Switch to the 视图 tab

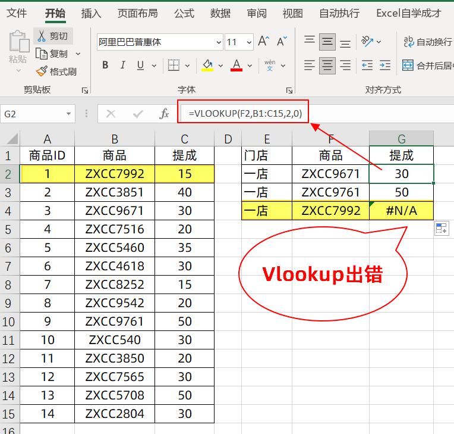coord(293,13)
